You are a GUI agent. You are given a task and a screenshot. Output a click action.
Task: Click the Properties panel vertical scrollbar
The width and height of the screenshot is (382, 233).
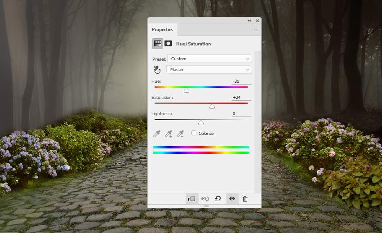coord(258,122)
